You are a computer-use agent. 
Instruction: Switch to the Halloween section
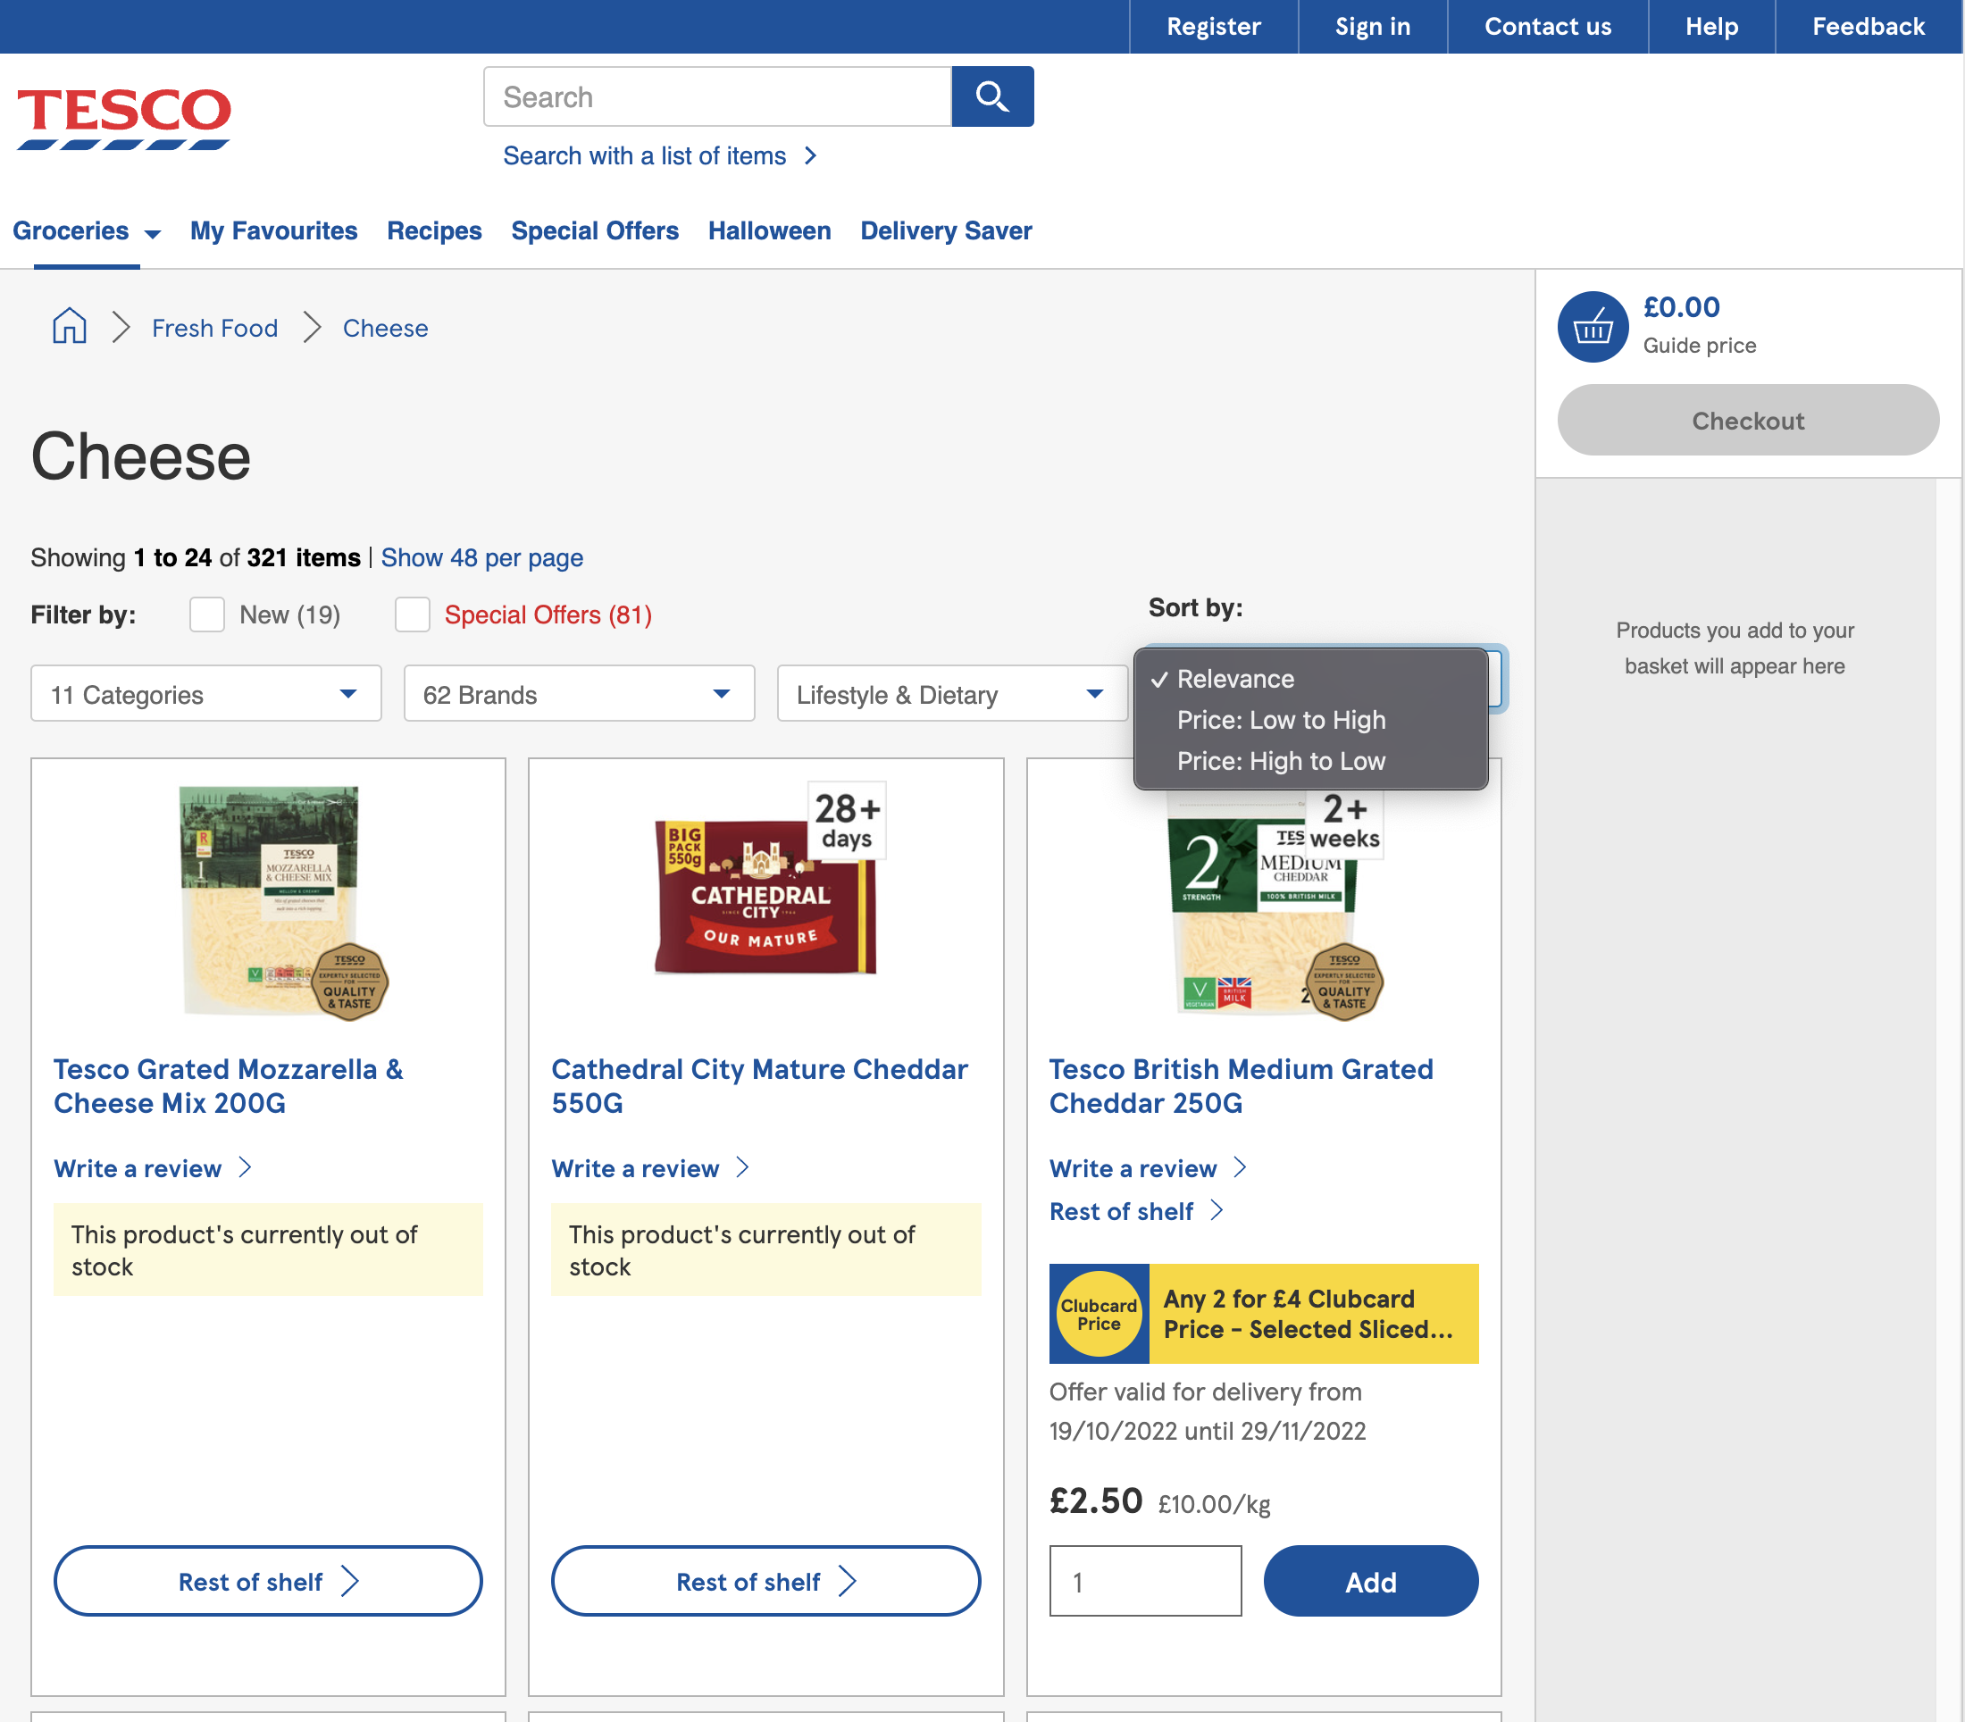point(769,230)
